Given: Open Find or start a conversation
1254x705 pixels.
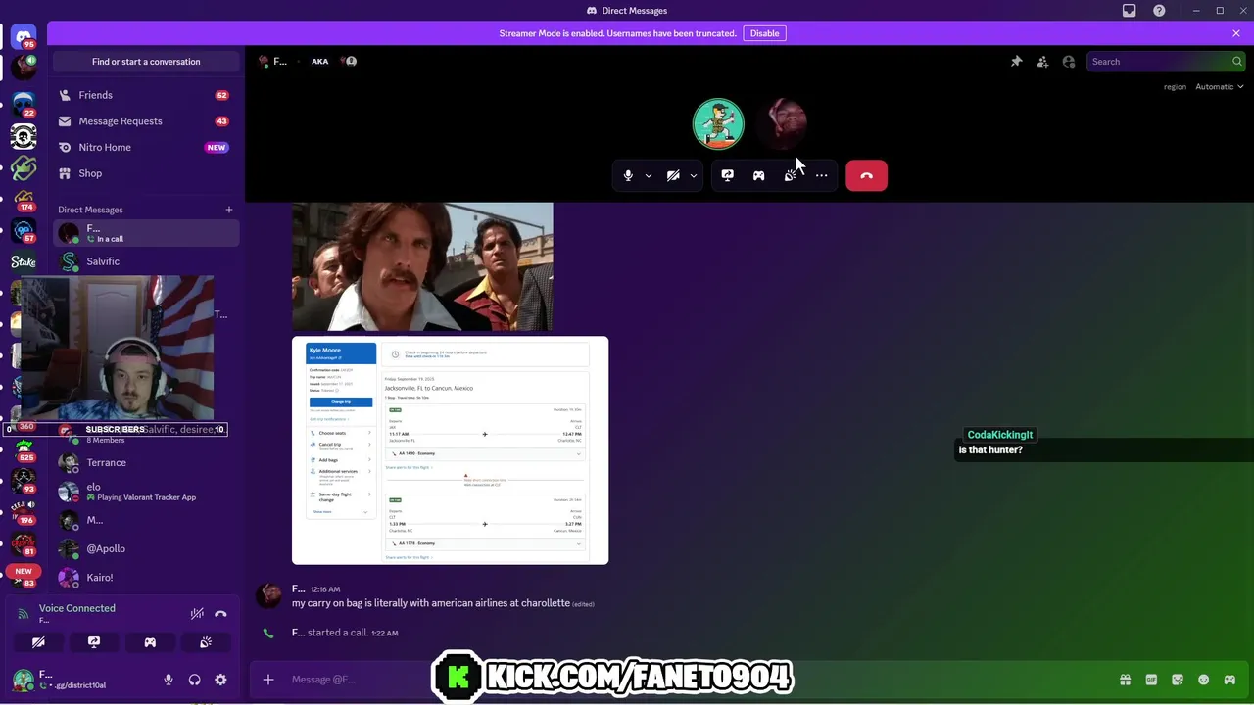Looking at the screenshot, I should click(x=146, y=62).
